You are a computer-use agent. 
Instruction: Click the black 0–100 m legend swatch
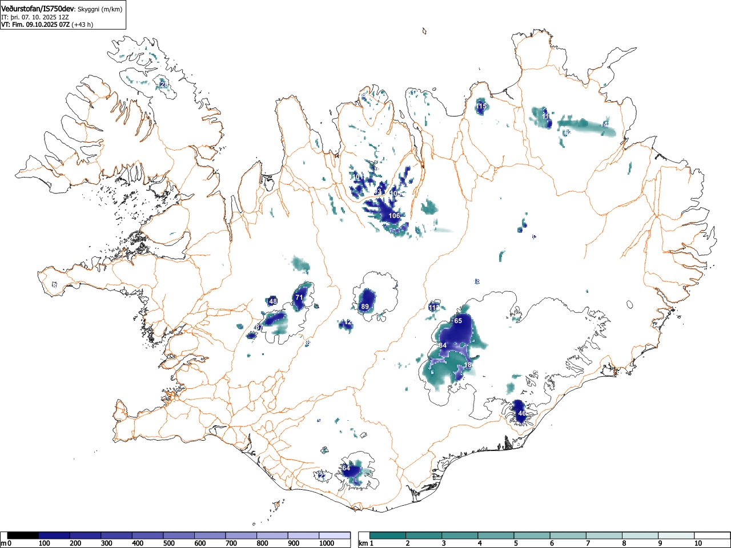pyautogui.click(x=23, y=535)
